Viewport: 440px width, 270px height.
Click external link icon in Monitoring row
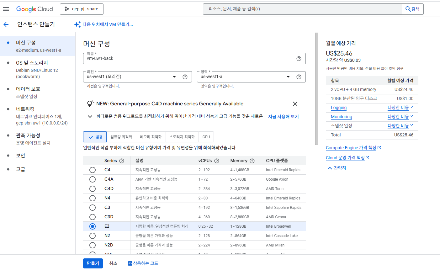tap(411, 117)
